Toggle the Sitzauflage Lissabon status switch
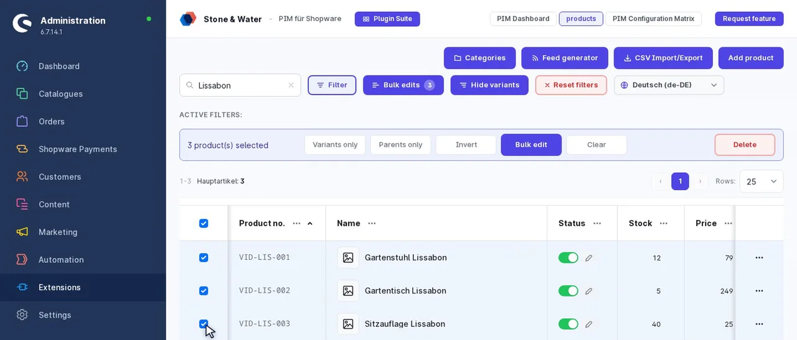797x340 pixels. [568, 324]
